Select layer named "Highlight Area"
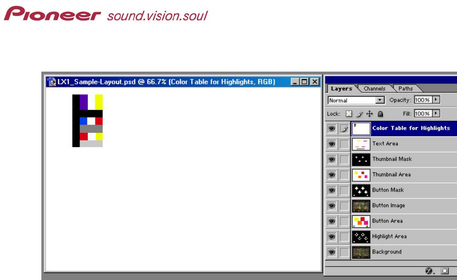Image resolution: width=457 pixels, height=280 pixels. 389,237
